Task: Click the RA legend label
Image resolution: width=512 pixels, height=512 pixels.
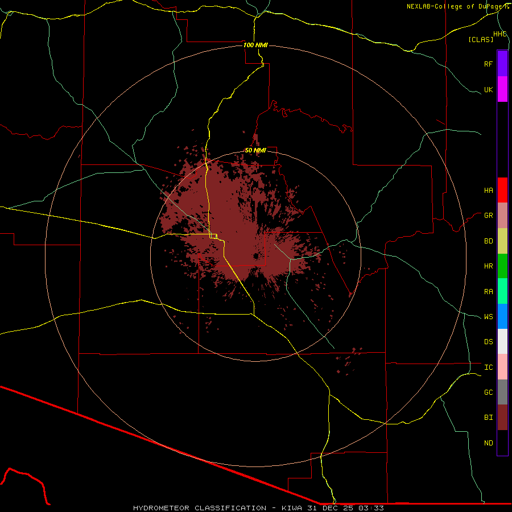Action: (x=488, y=292)
